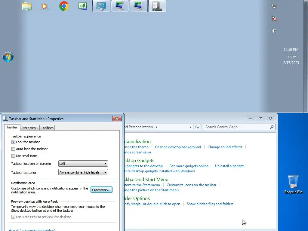
Task: Enable Auto-hide the taskbar
Action: [13, 149]
